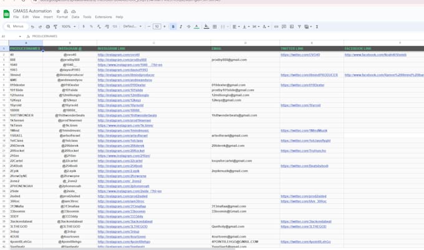Screen dimensions: 424x250
Task: Open the Format menu
Action: click(62, 17)
